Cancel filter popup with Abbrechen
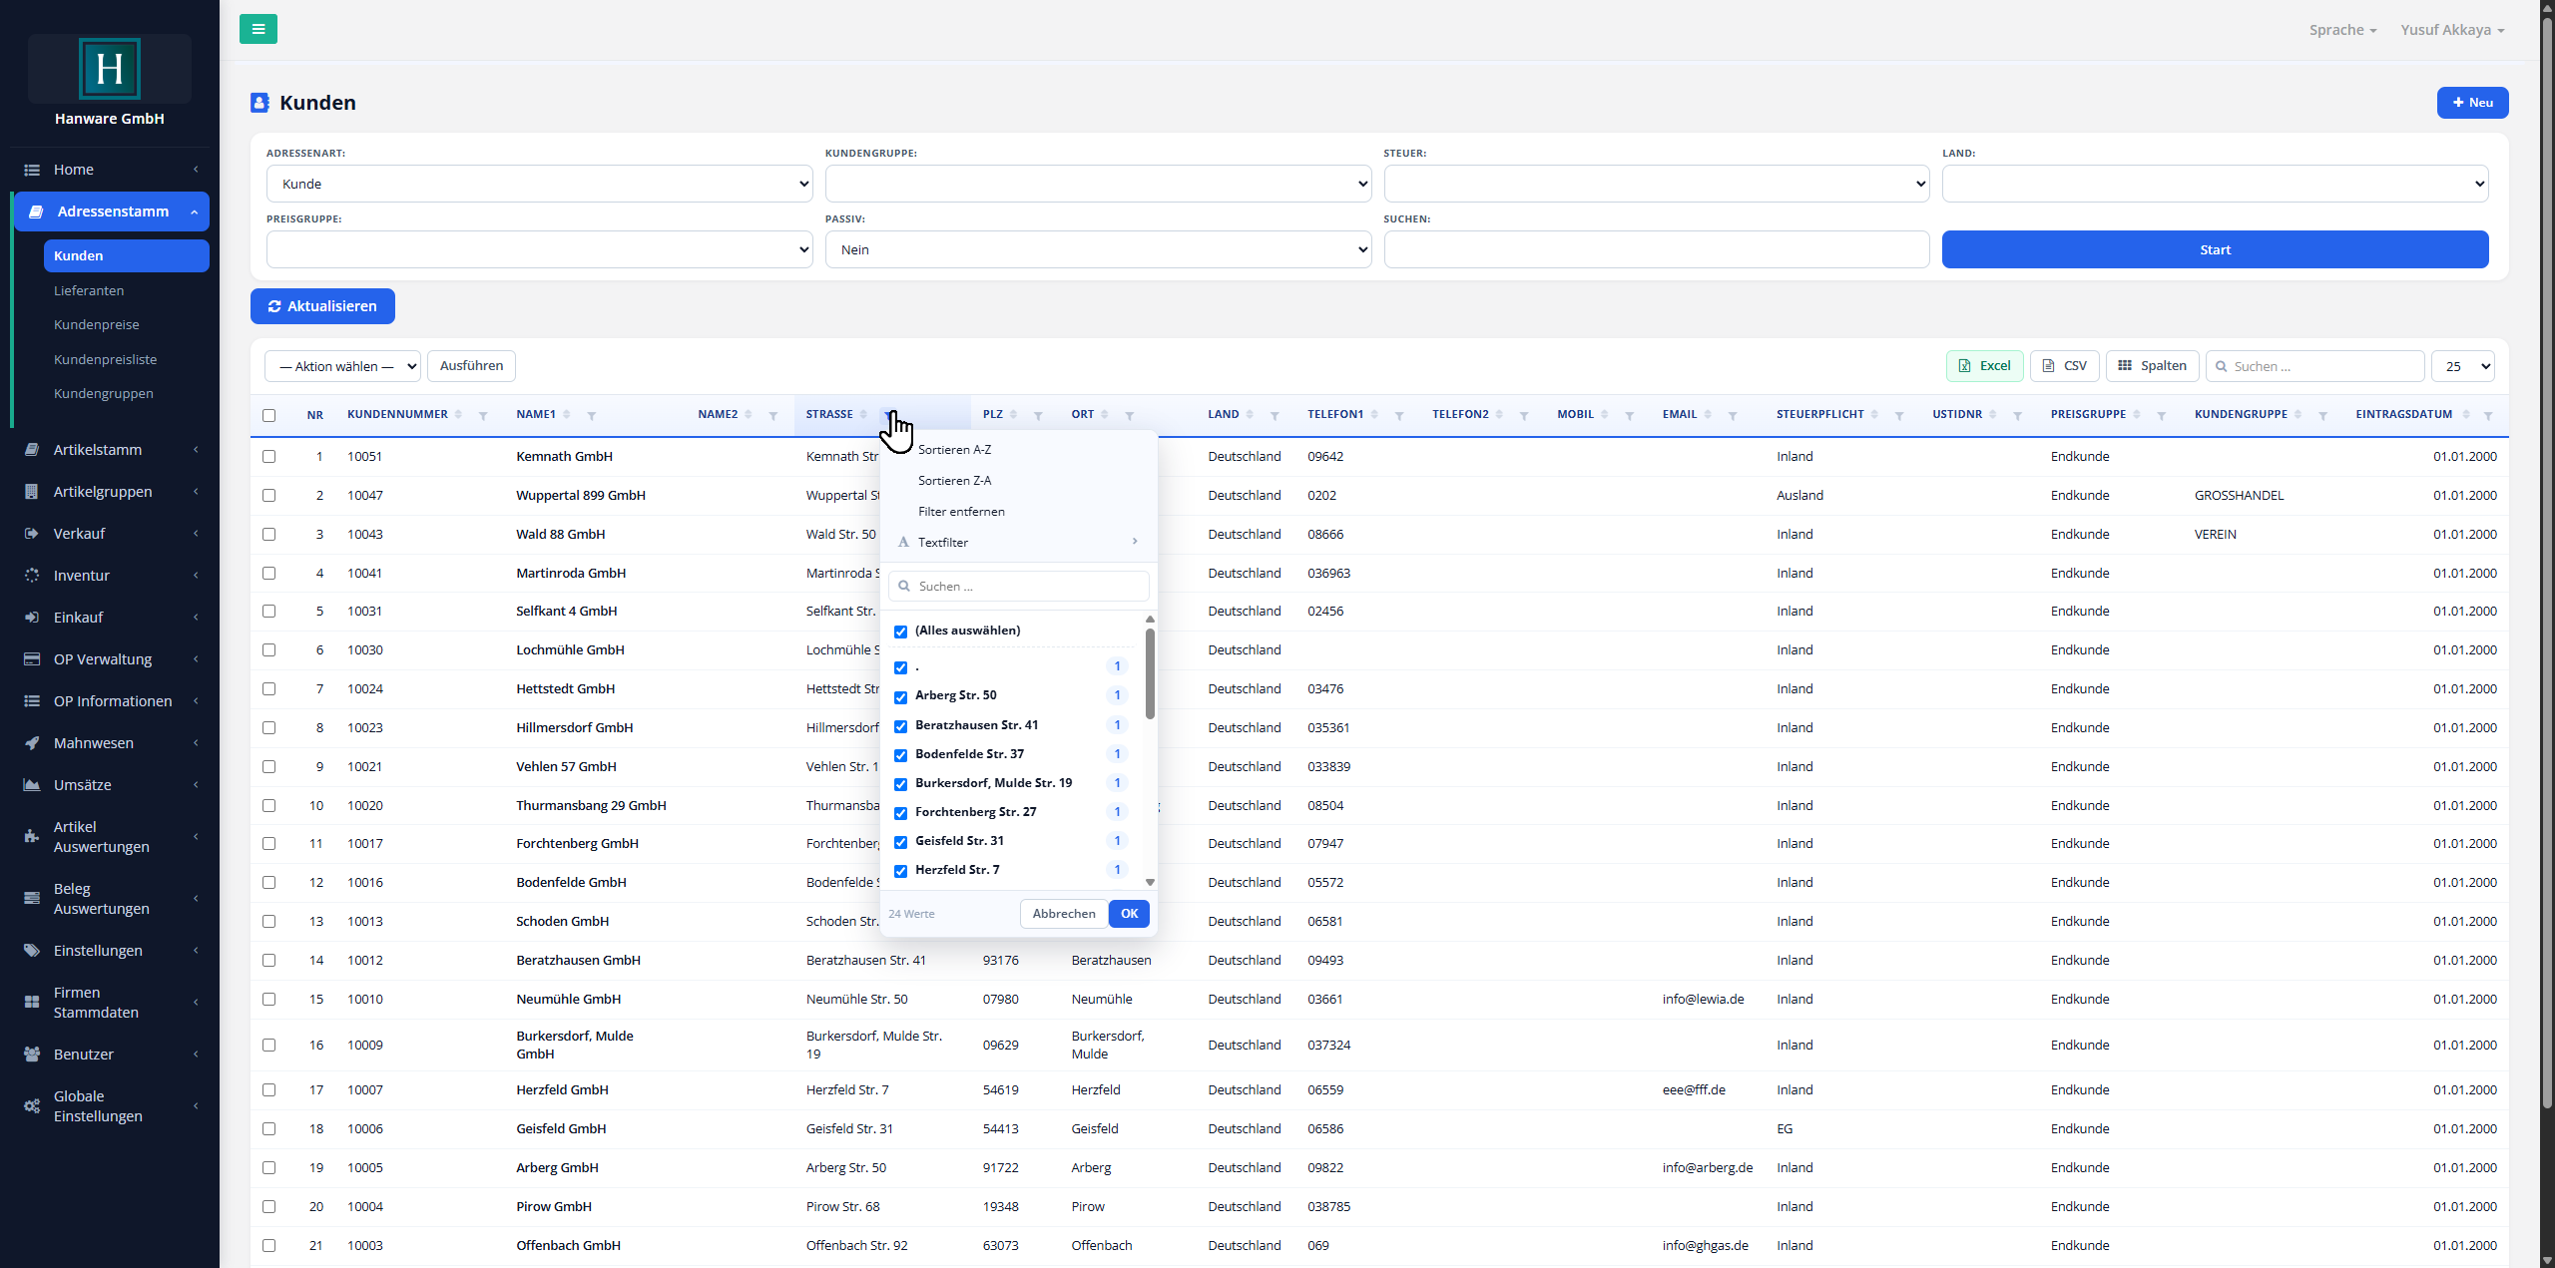The width and height of the screenshot is (2555, 1268). 1063,914
